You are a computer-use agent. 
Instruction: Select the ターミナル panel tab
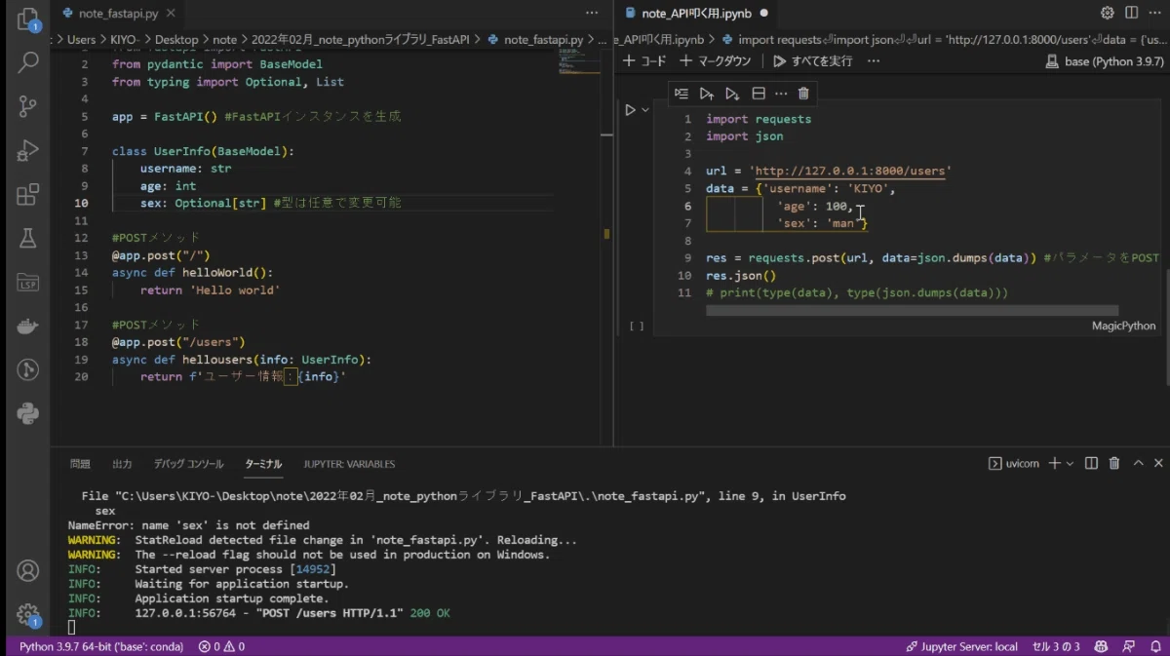coord(263,464)
